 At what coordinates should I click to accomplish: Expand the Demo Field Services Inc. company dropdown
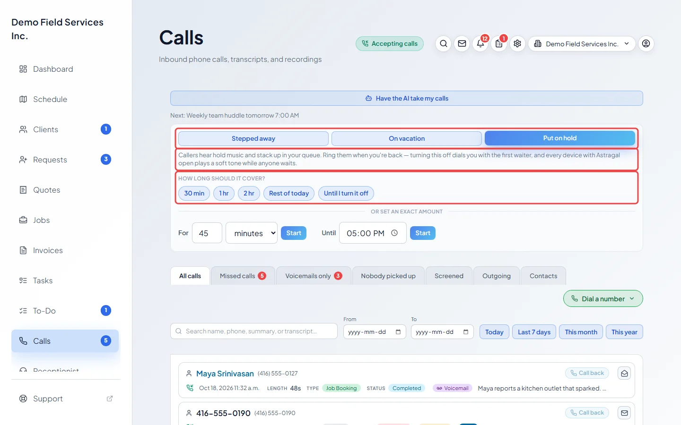(582, 44)
